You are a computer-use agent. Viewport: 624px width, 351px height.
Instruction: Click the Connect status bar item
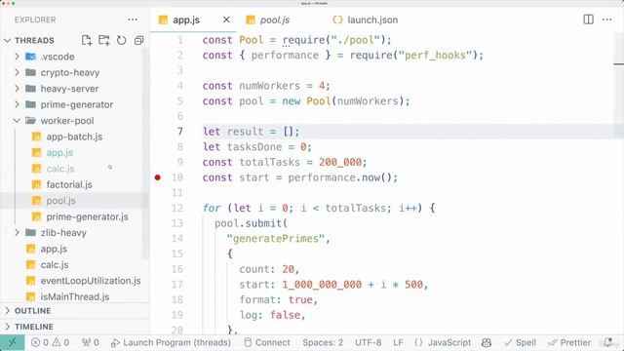pos(267,342)
